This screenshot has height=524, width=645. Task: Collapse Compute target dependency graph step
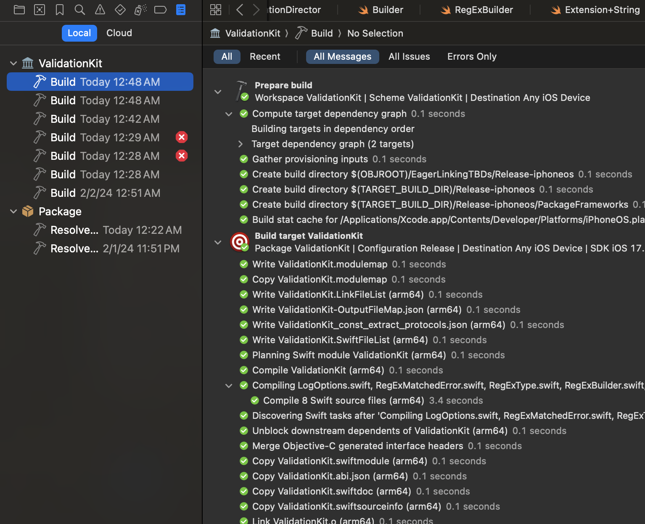(229, 114)
